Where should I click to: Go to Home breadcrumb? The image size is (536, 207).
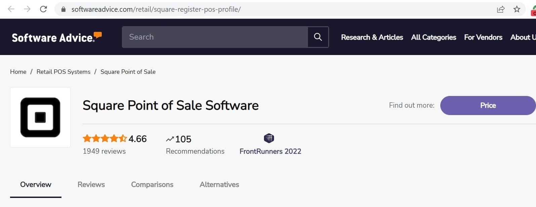coord(18,72)
